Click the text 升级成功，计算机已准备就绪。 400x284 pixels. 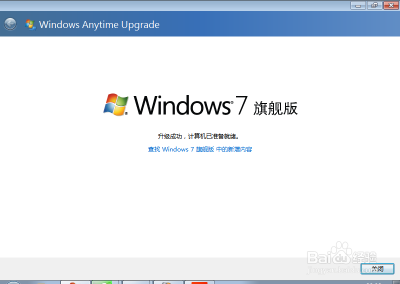pos(199,136)
